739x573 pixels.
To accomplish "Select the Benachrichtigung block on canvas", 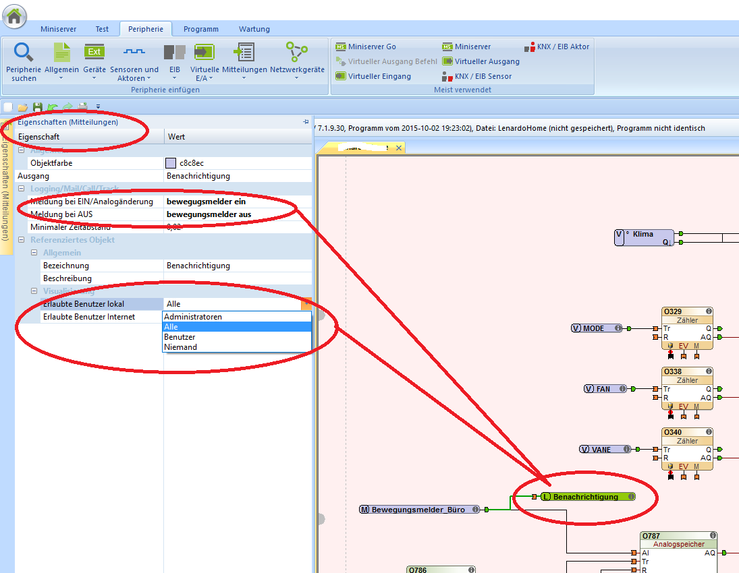I will [x=585, y=497].
